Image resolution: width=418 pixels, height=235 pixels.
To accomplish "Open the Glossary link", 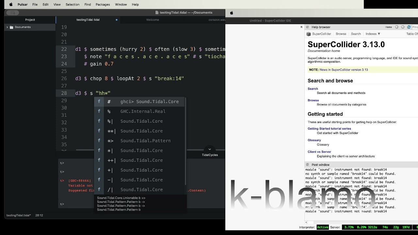I will click(314, 140).
